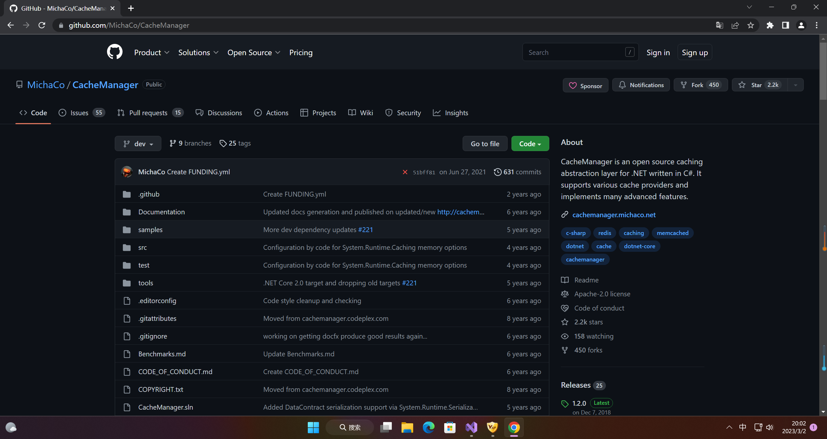The width and height of the screenshot is (827, 439).
Task: Open the Insights tab
Action: pyautogui.click(x=450, y=113)
